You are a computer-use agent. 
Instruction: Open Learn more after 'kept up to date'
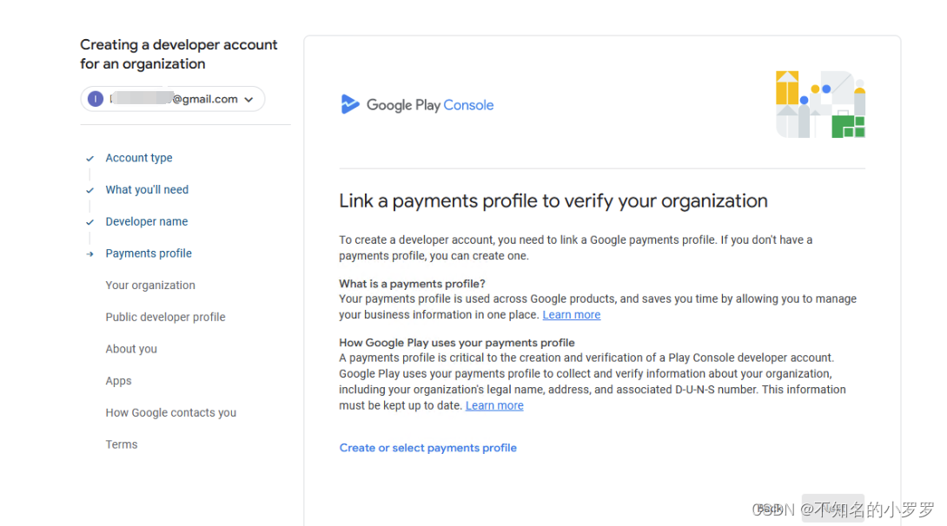click(x=494, y=406)
